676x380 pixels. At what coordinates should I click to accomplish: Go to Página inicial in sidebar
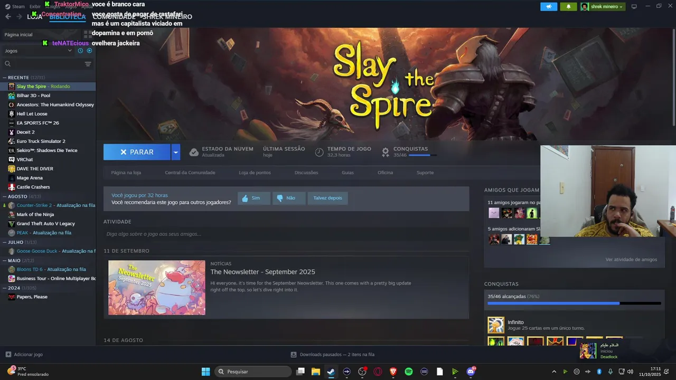pyautogui.click(x=18, y=34)
